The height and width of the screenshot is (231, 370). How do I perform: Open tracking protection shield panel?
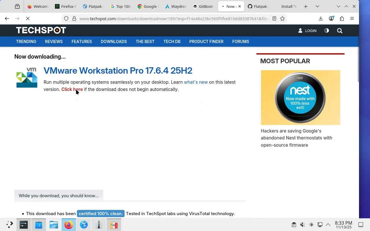click(x=66, y=18)
